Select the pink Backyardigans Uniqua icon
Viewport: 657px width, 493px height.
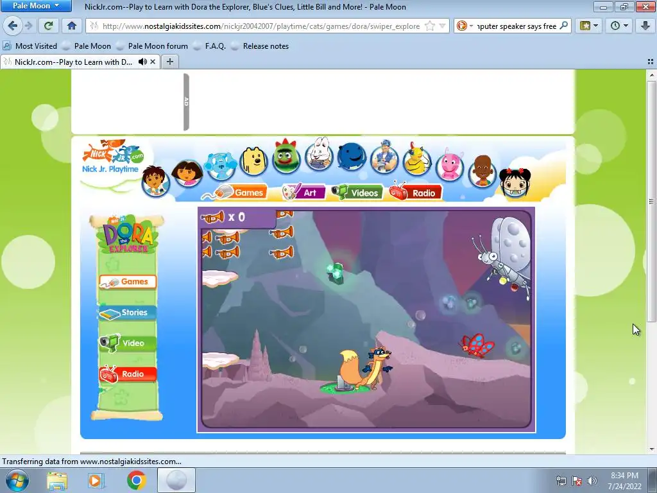click(x=450, y=164)
